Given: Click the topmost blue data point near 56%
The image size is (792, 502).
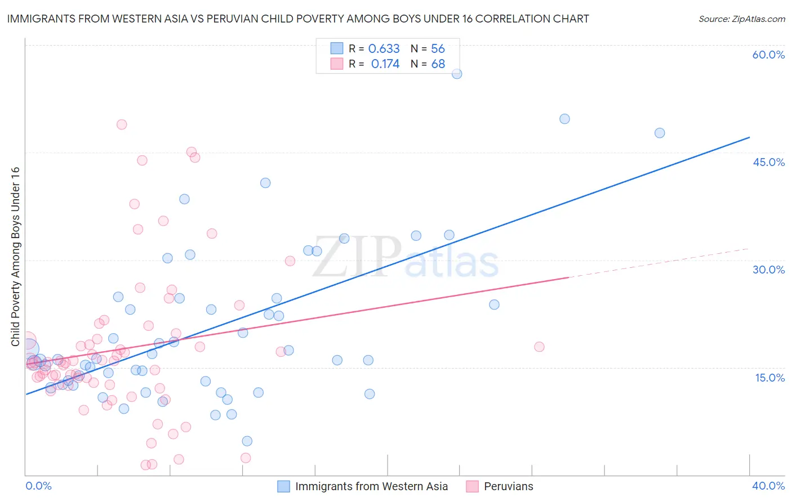Looking at the screenshot, I should [457, 74].
